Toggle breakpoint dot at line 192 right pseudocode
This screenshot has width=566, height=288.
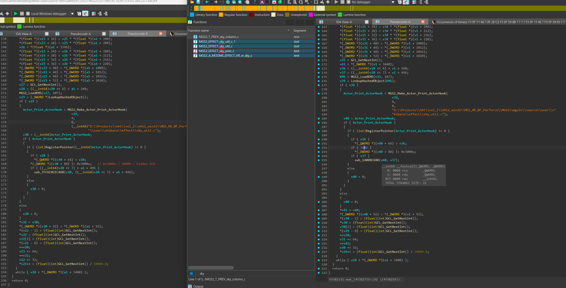pos(319,148)
